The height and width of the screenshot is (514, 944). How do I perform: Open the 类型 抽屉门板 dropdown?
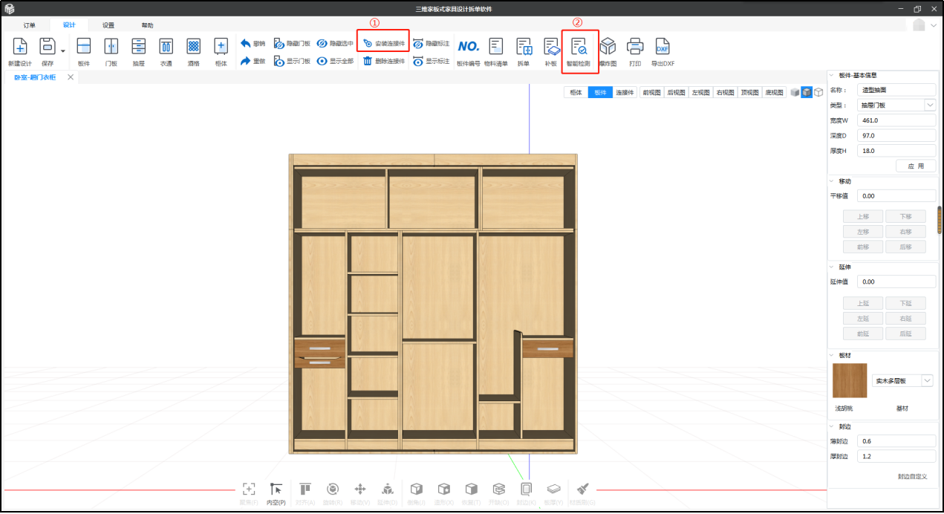930,105
